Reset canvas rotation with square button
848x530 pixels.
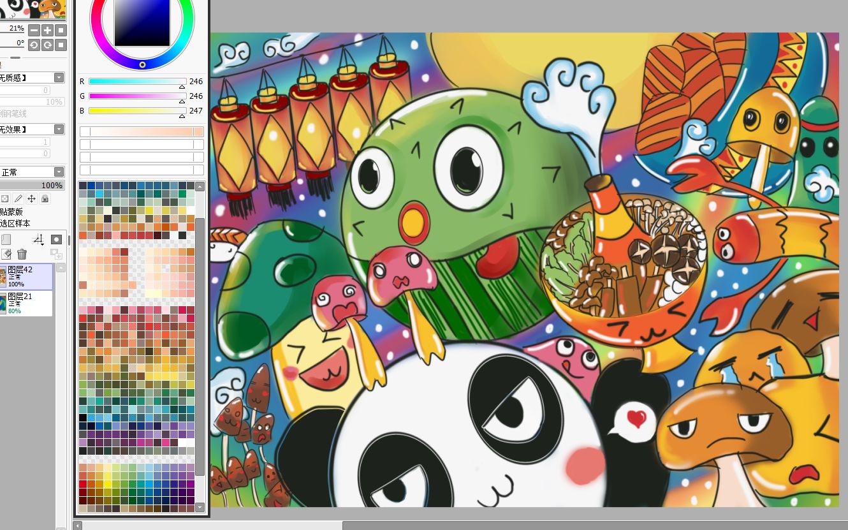click(61, 45)
